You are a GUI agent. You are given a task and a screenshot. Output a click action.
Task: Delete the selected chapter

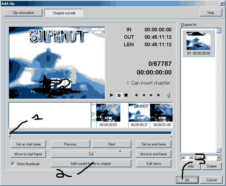click(212, 166)
